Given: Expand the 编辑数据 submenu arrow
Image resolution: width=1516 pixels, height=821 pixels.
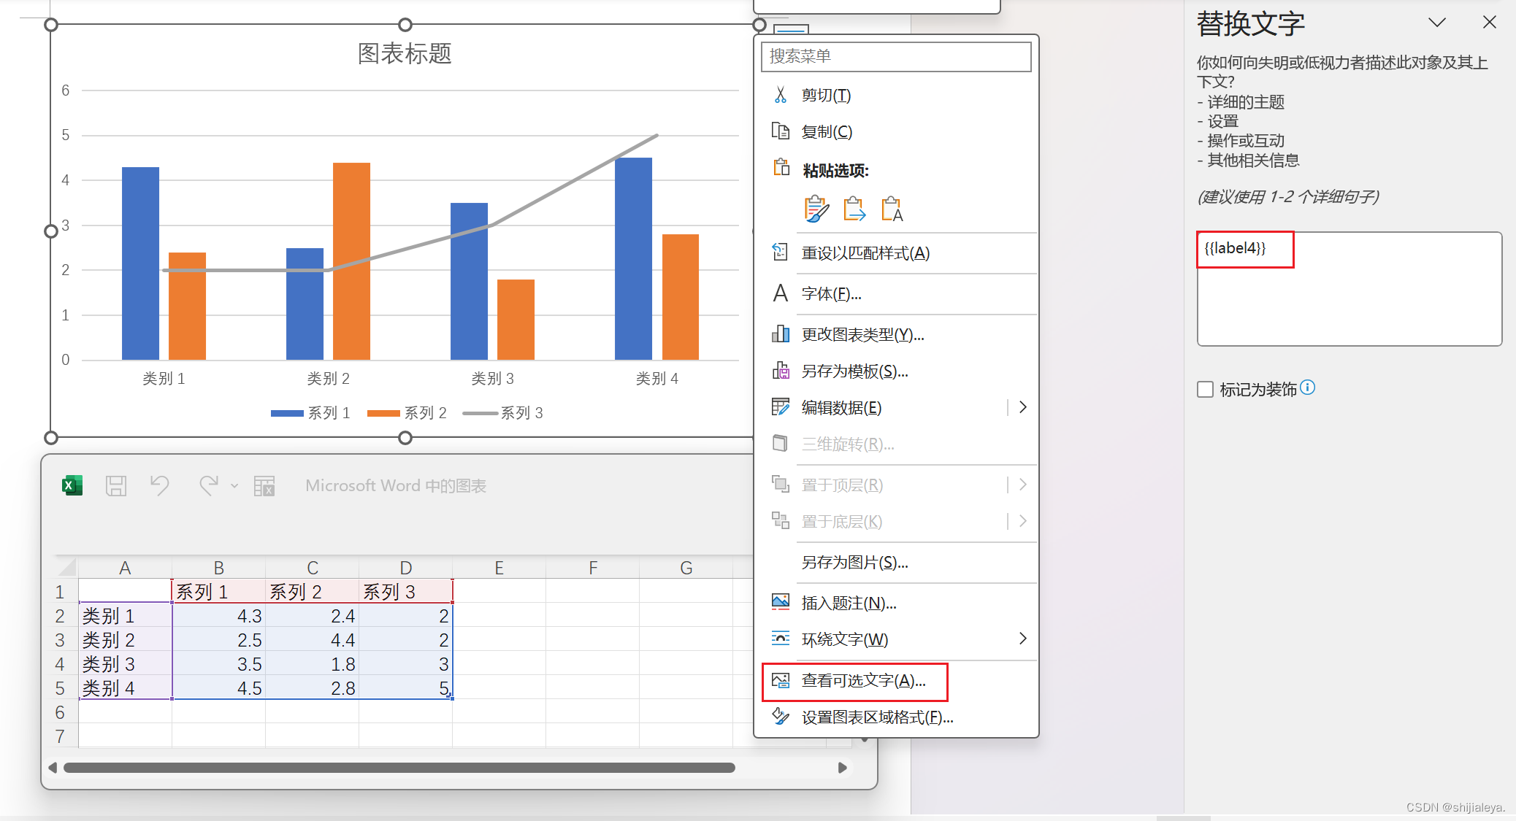Looking at the screenshot, I should (1022, 407).
